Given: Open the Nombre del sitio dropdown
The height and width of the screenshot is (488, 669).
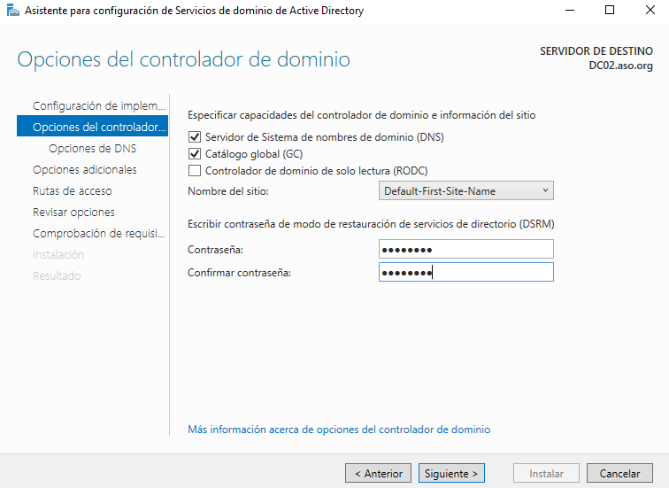Looking at the screenshot, I should click(465, 191).
